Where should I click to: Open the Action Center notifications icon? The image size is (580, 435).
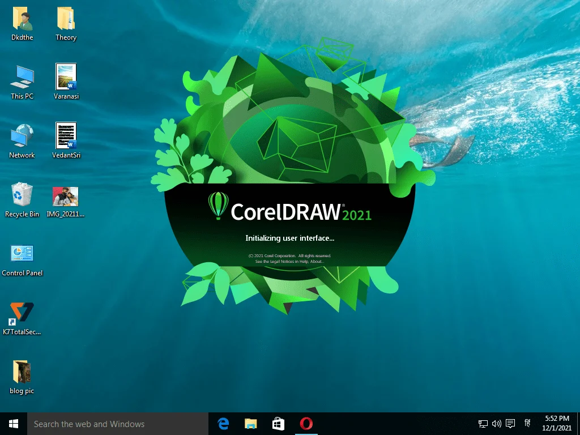point(510,424)
